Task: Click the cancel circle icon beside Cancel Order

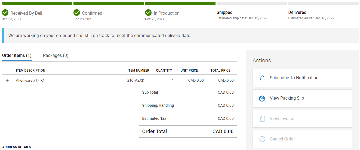Action: click(x=262, y=139)
